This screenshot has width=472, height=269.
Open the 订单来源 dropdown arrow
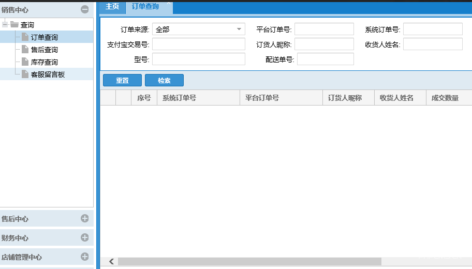(x=239, y=29)
